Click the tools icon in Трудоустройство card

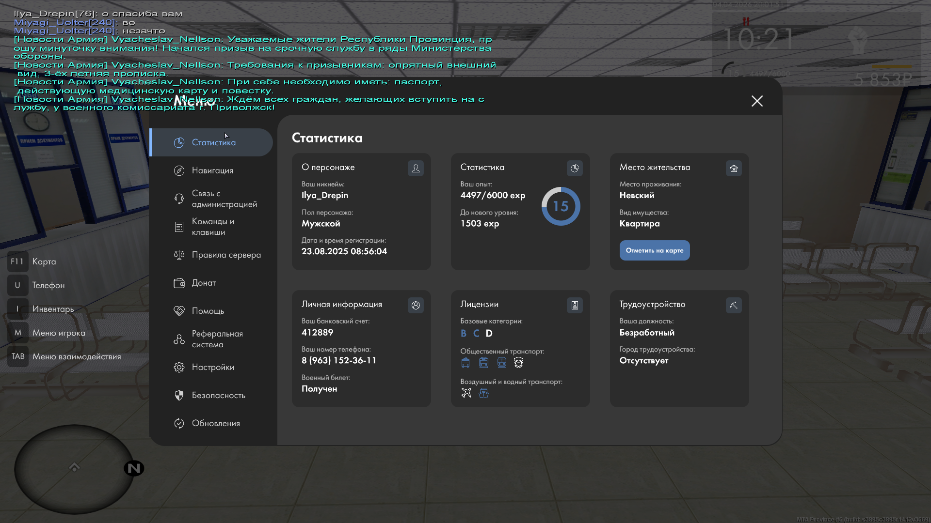(734, 305)
